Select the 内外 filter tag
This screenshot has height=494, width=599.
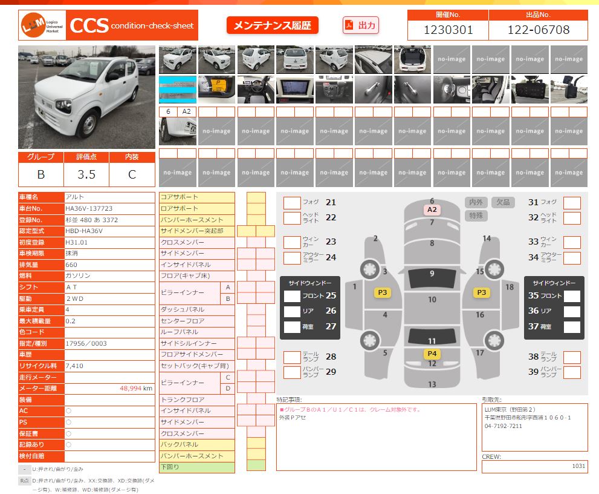click(476, 202)
